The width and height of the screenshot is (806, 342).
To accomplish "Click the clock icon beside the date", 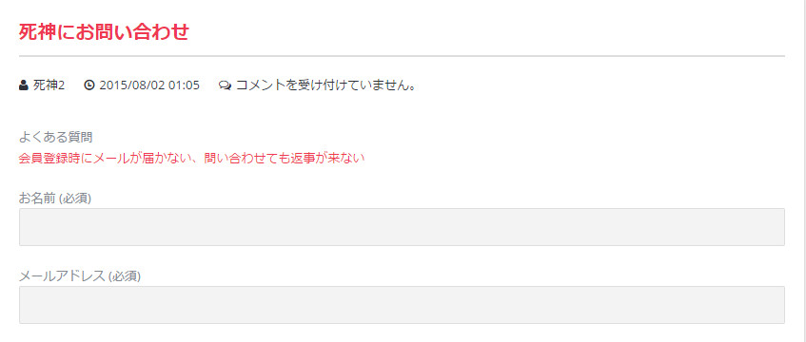I will point(89,85).
